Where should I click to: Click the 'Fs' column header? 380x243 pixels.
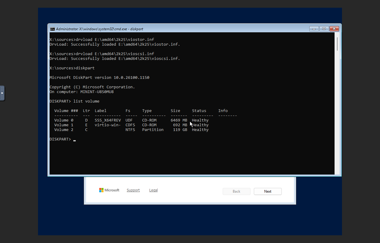click(x=128, y=111)
